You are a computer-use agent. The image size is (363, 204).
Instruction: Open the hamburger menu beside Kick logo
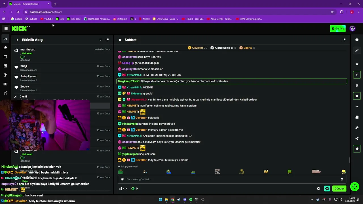[x=6, y=29]
